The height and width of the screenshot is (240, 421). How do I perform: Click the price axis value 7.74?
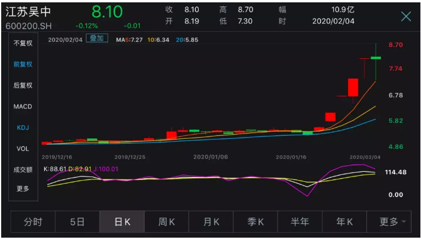click(396, 69)
